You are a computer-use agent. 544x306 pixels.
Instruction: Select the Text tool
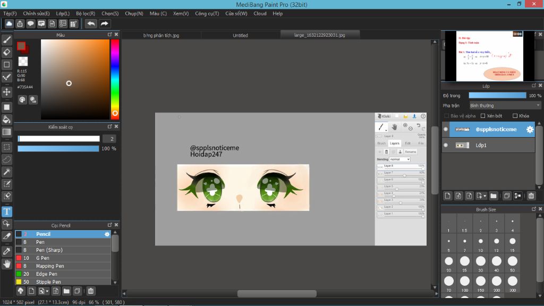click(6, 211)
